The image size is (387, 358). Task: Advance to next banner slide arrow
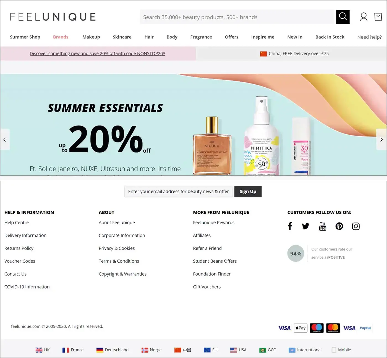point(381,140)
